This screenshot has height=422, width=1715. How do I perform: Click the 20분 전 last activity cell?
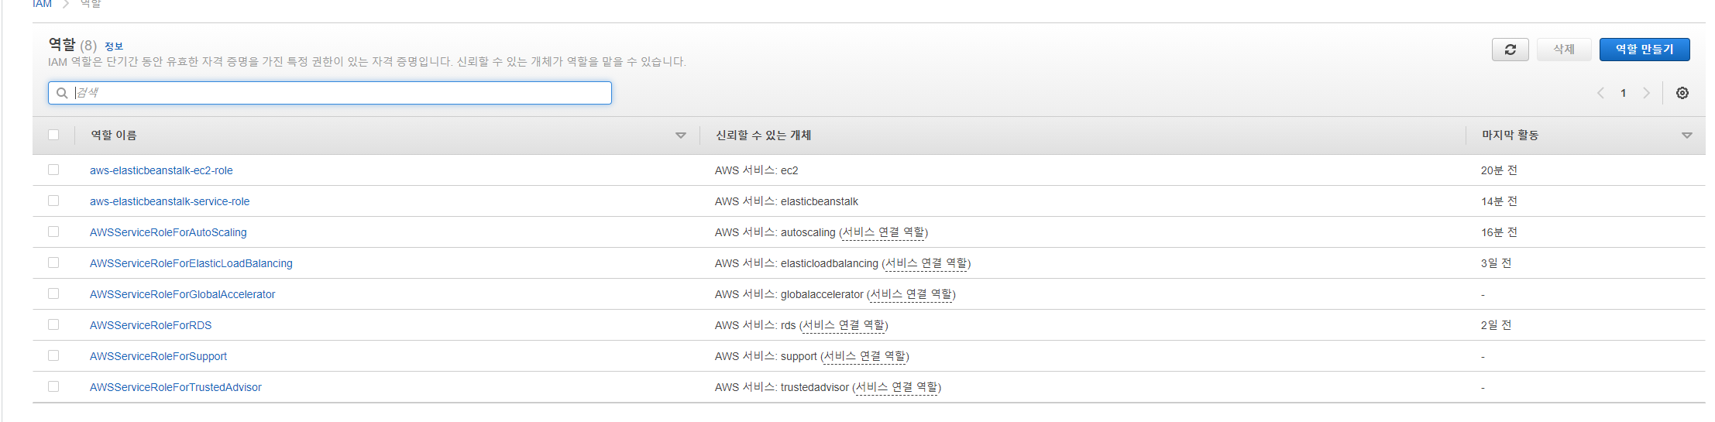pos(1499,170)
